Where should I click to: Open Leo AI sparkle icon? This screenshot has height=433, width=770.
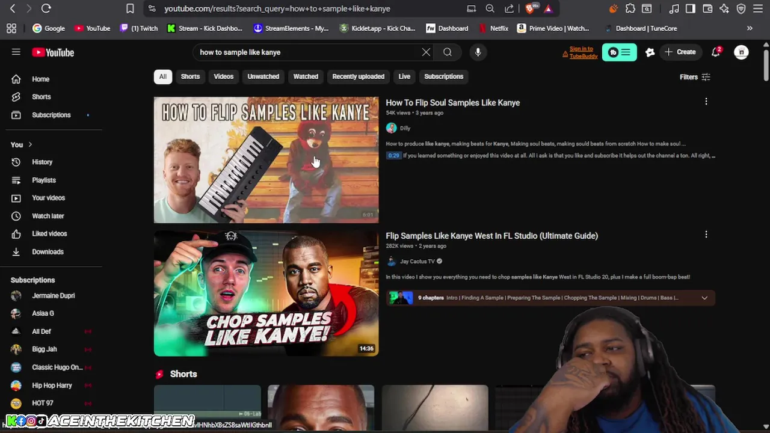[x=724, y=8]
